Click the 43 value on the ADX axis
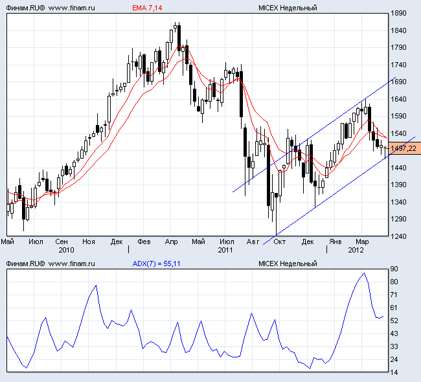 click(x=394, y=333)
